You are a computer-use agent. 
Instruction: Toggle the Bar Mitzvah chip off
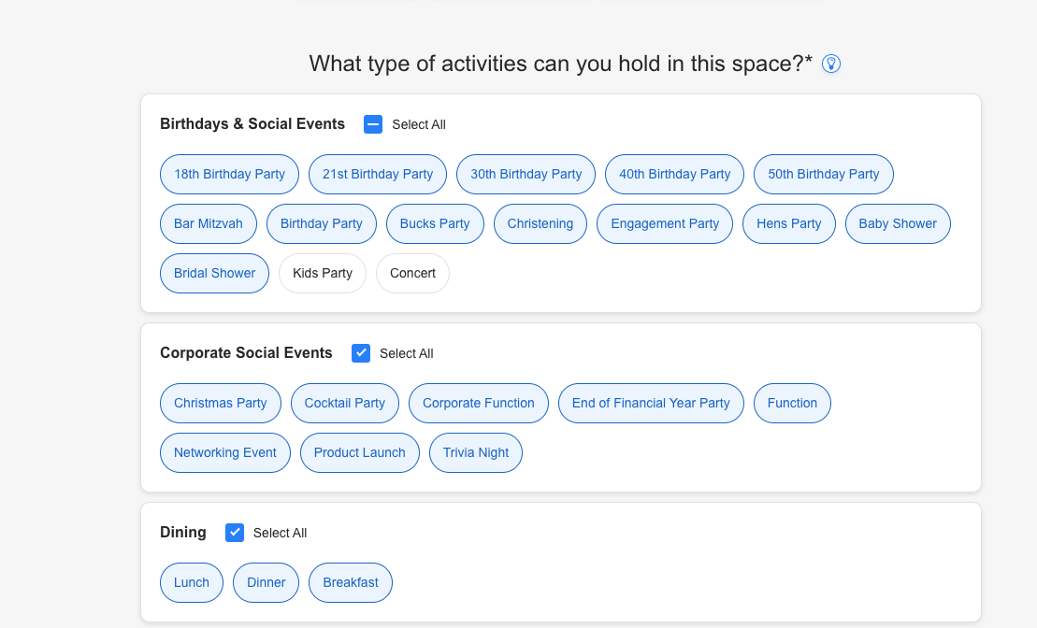(x=209, y=223)
